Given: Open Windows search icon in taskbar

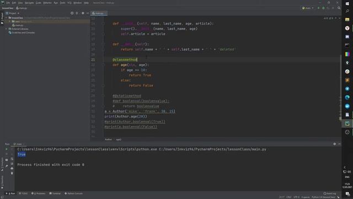Looking at the screenshot, I should click(x=347, y=11).
